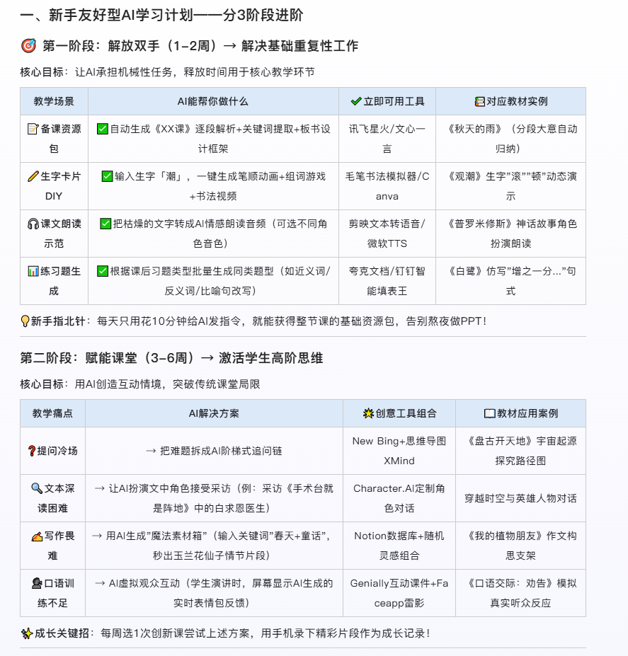Click the 第二阶段：赋能课堂 section heading

tap(171, 358)
